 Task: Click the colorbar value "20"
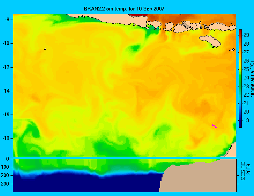[x=246, y=112]
